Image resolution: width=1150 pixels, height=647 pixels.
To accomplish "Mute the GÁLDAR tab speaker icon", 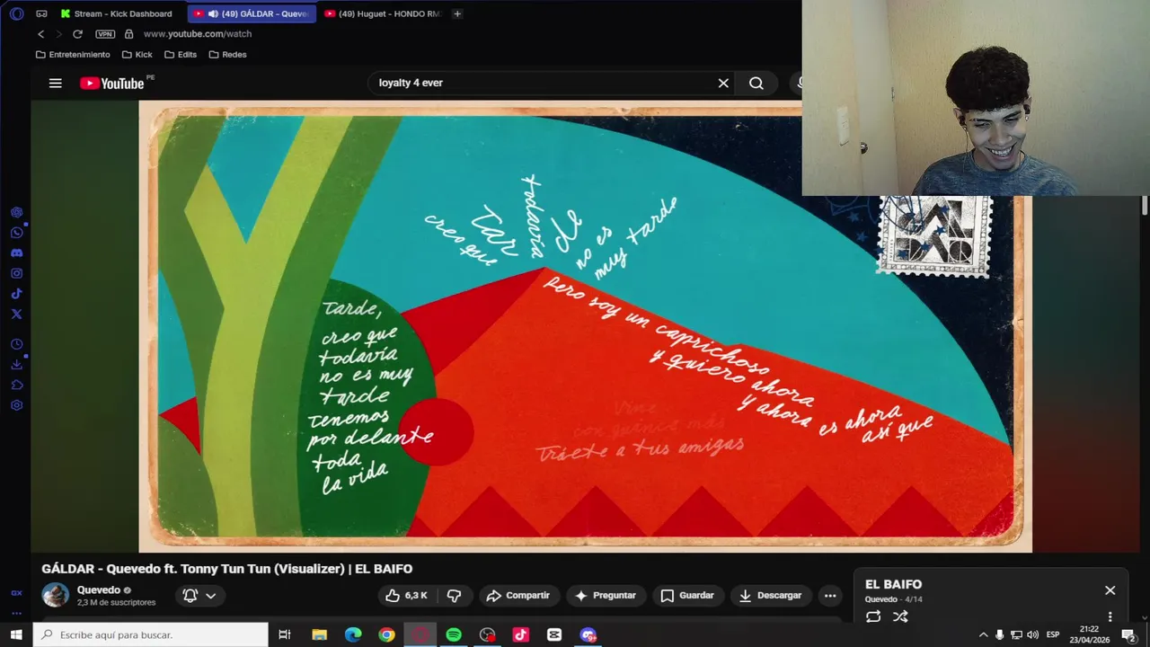I will click(x=213, y=13).
